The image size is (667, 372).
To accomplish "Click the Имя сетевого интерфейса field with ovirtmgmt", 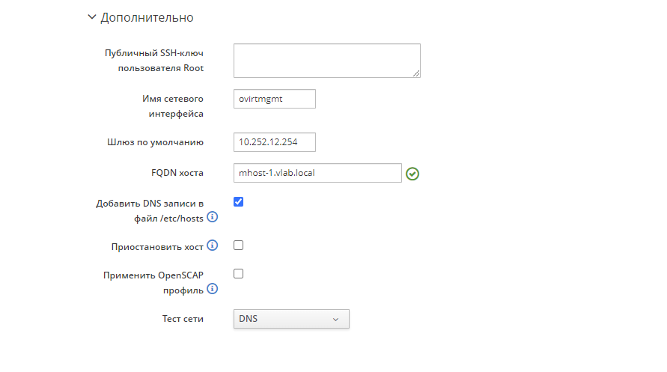I will click(x=275, y=99).
